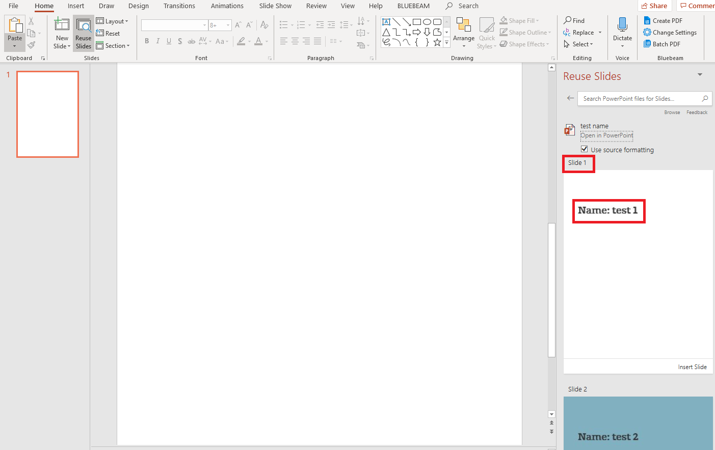The width and height of the screenshot is (715, 450).
Task: Click the Arrange objects icon
Action: coord(464,25)
